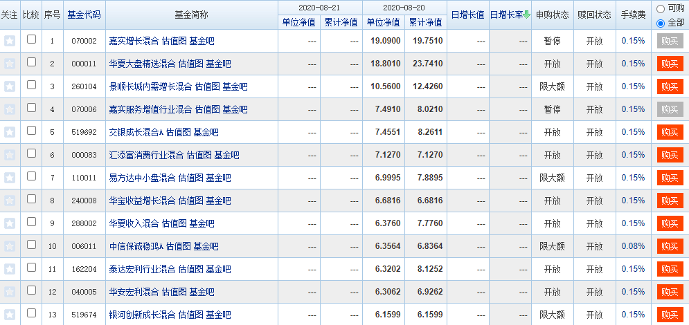Screen dimensions: 689x325
Task: Star the 景顺长城内需增长混合 fund row
Action: coord(10,87)
